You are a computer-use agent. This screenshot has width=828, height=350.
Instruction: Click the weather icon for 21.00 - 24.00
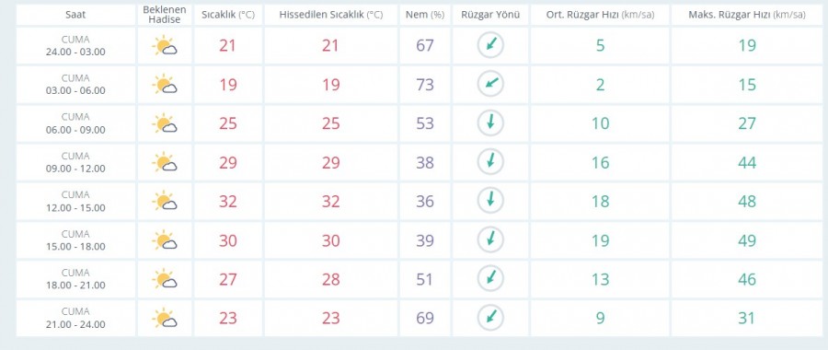(x=165, y=319)
